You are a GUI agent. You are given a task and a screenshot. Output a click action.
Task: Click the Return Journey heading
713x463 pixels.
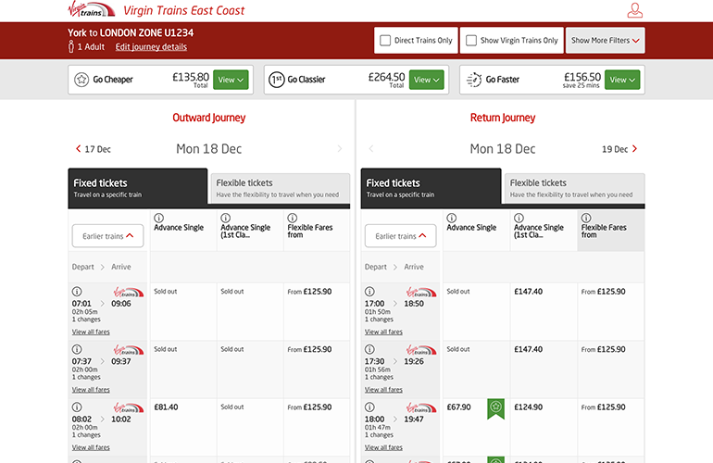pos(503,118)
